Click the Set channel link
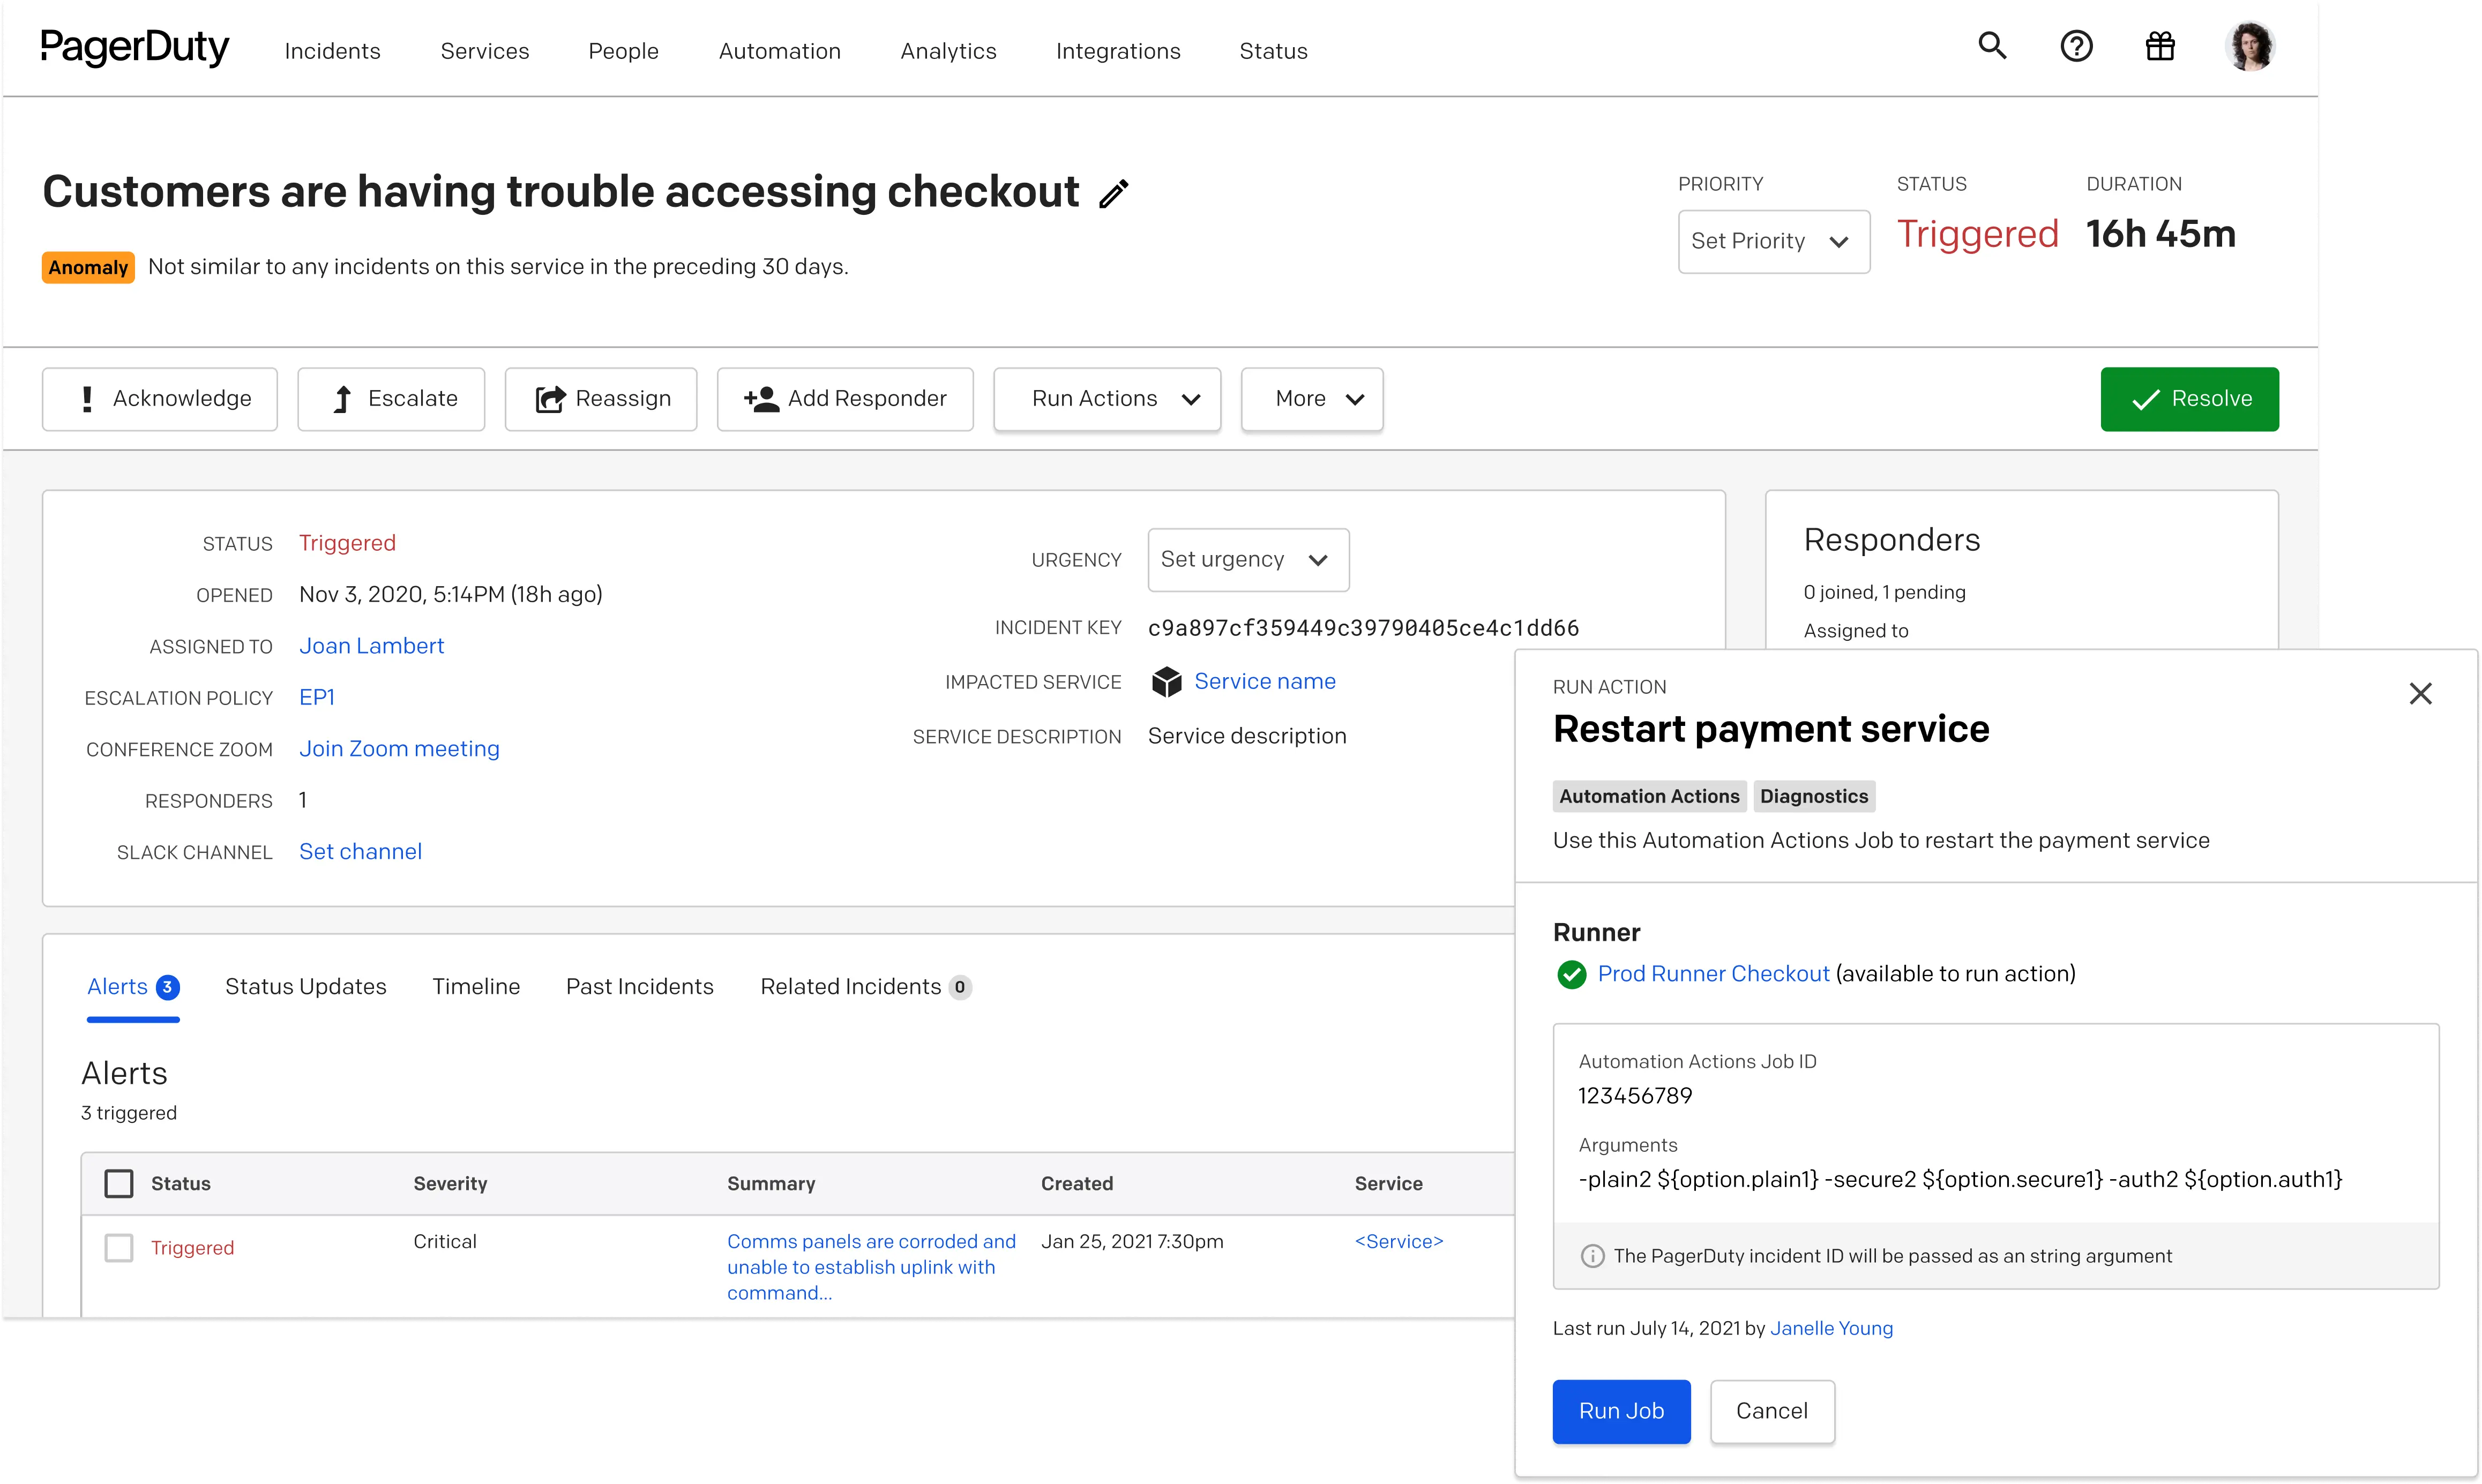Viewport: 2482px width, 1484px height. [360, 852]
